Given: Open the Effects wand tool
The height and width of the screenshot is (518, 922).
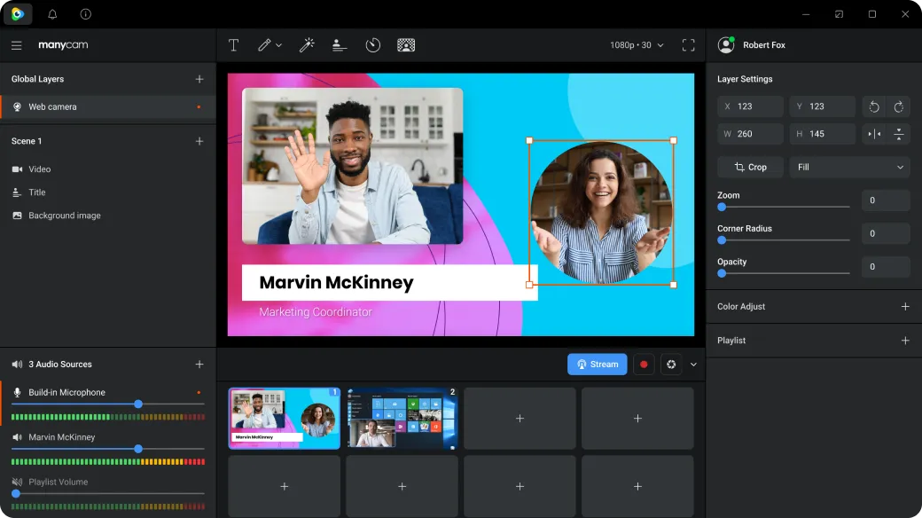Looking at the screenshot, I should (307, 44).
